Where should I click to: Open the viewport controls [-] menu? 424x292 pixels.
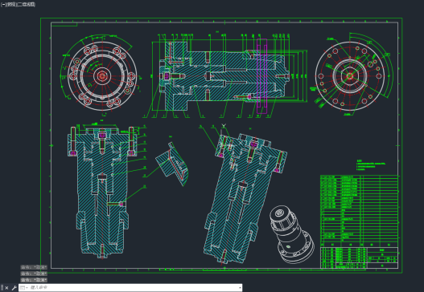pos(3,5)
